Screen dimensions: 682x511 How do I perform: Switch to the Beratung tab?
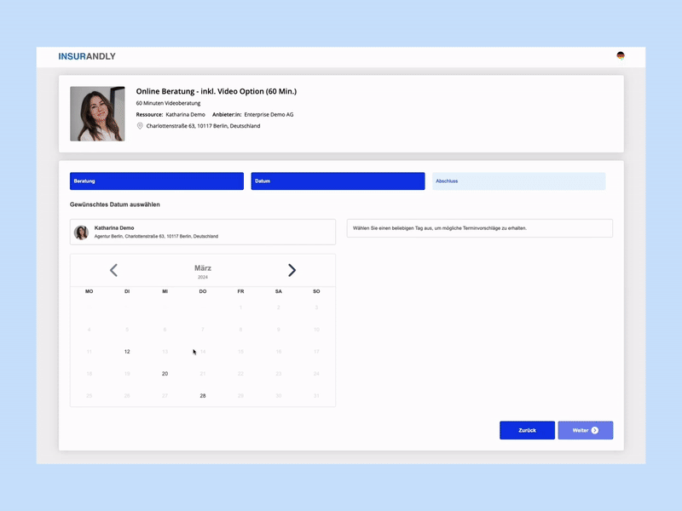coord(156,181)
